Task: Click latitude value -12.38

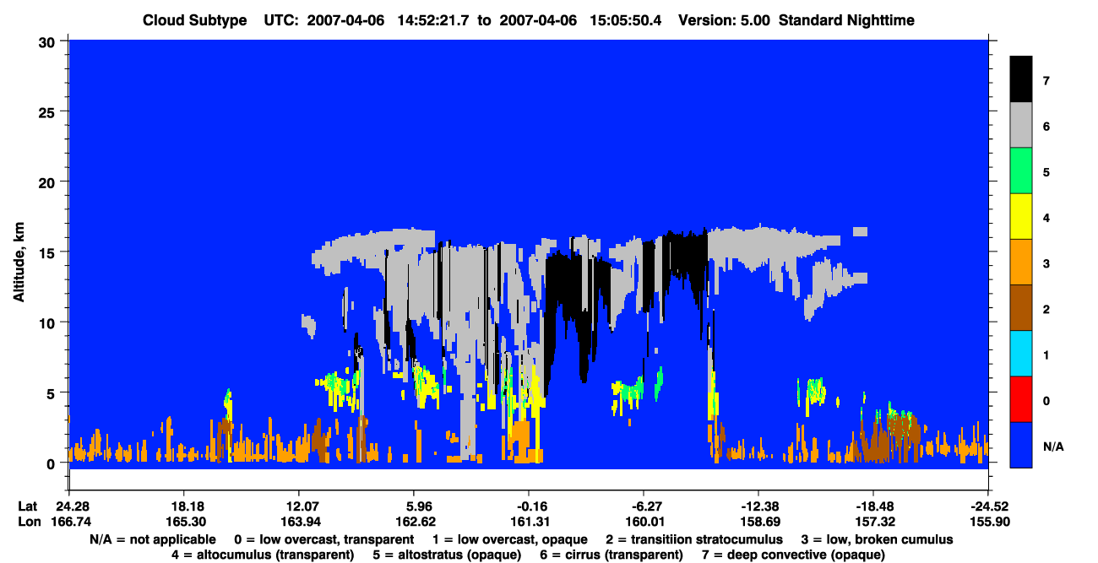Action: pyautogui.click(x=758, y=506)
